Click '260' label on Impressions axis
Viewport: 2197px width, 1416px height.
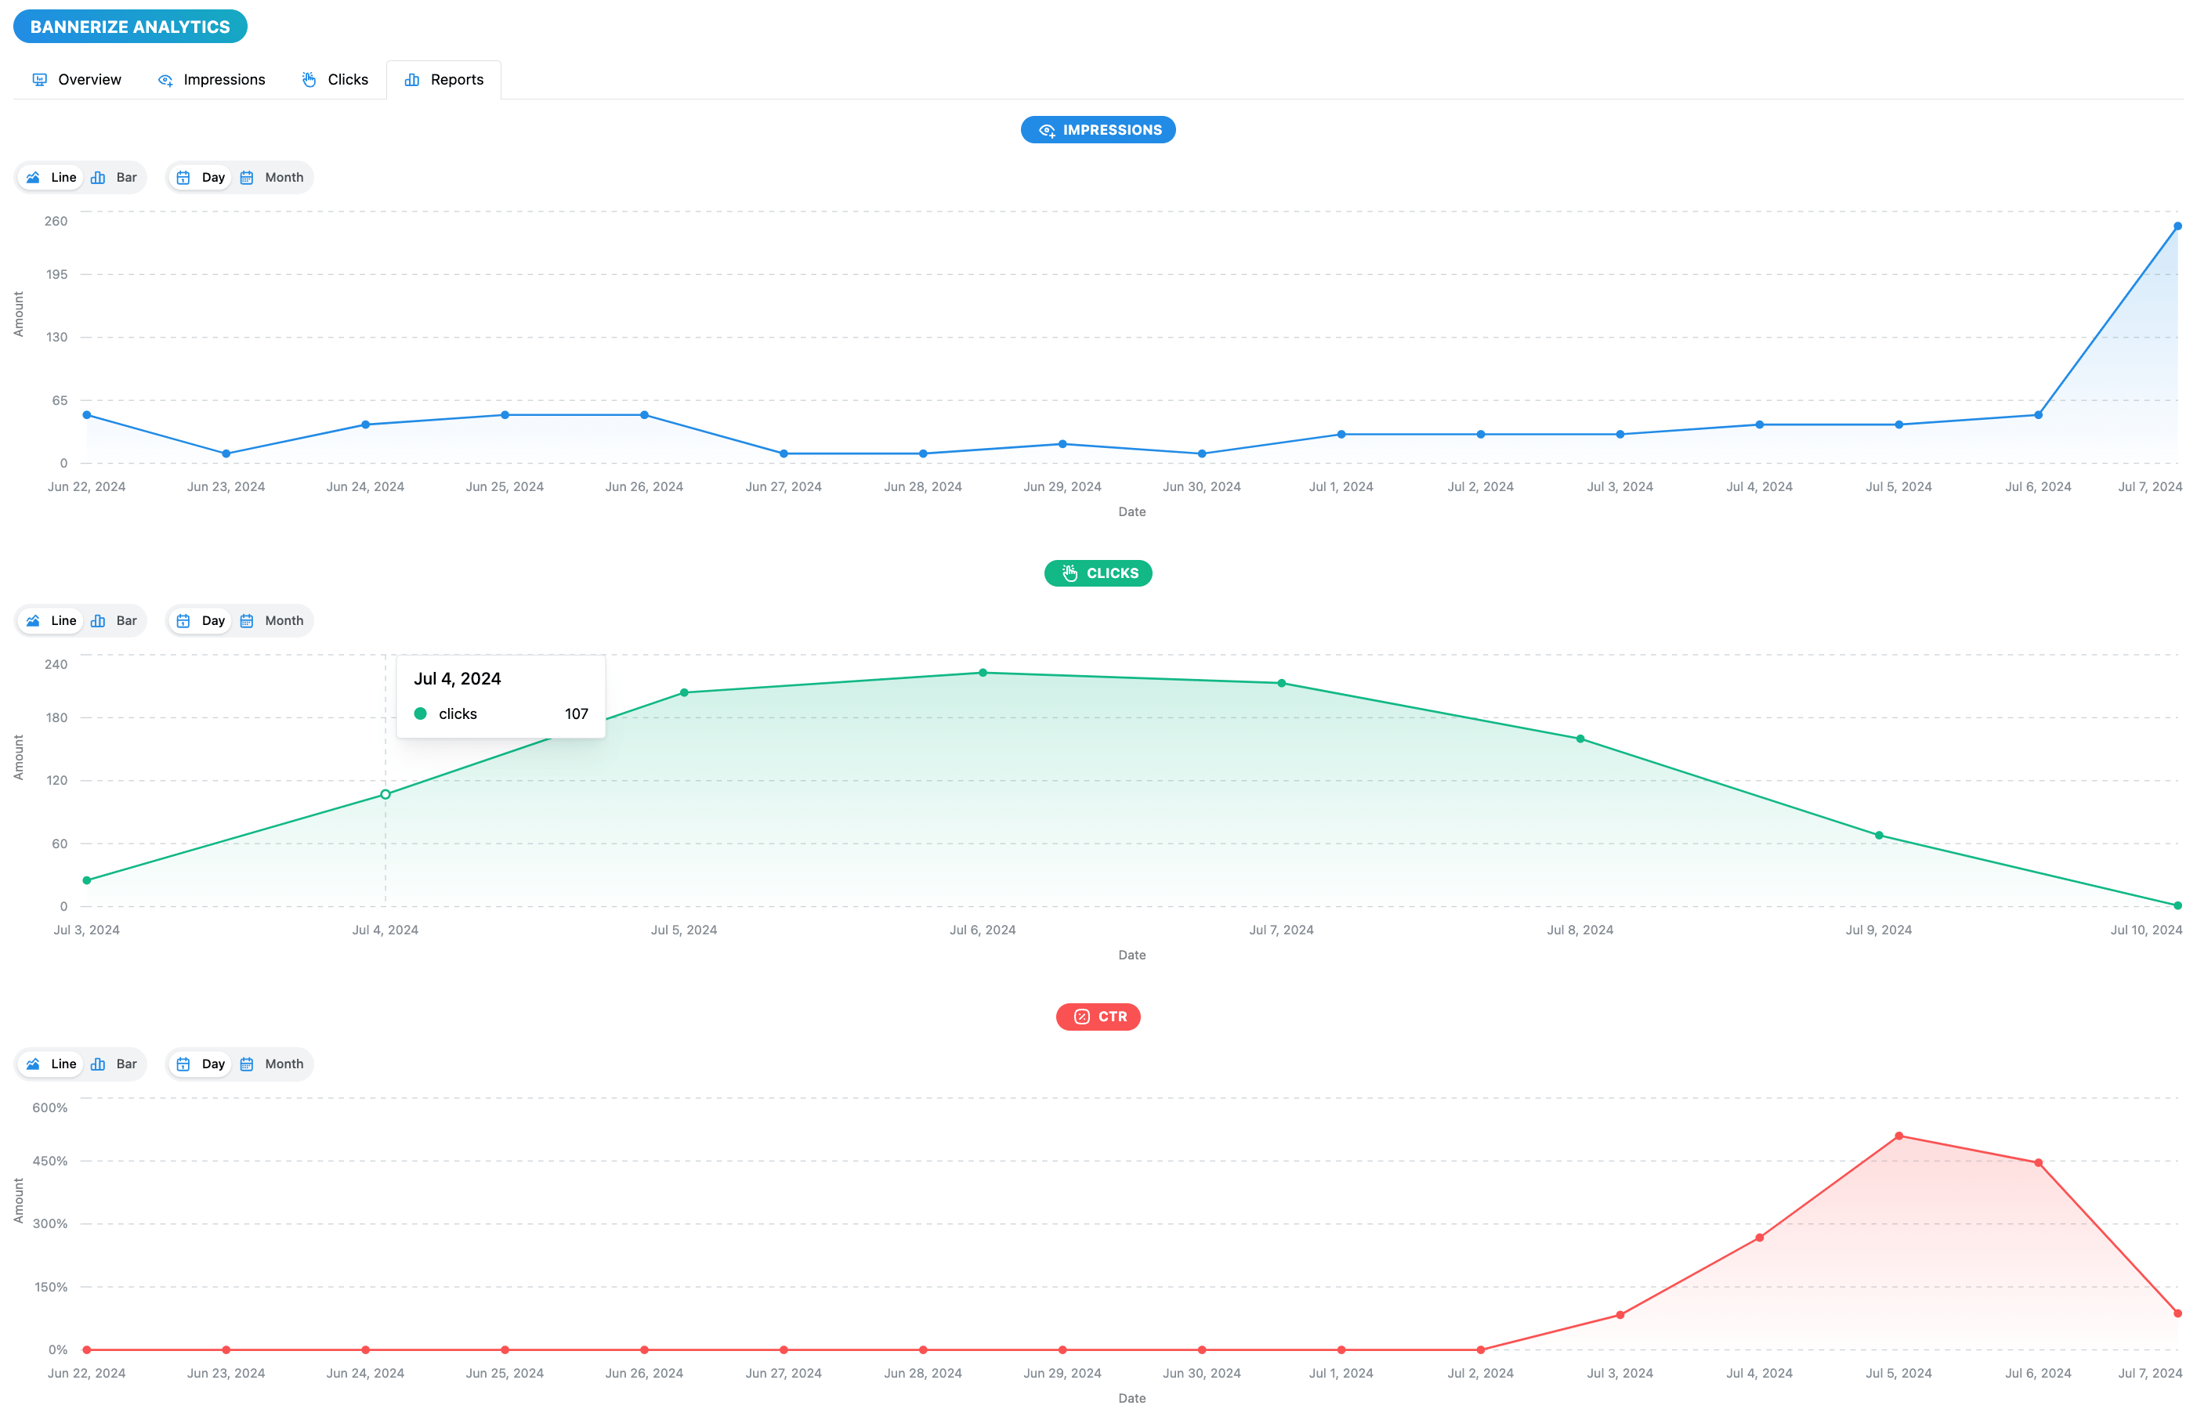coord(56,221)
